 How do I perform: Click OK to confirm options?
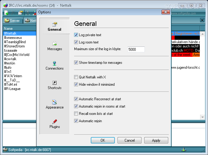coord(103,140)
